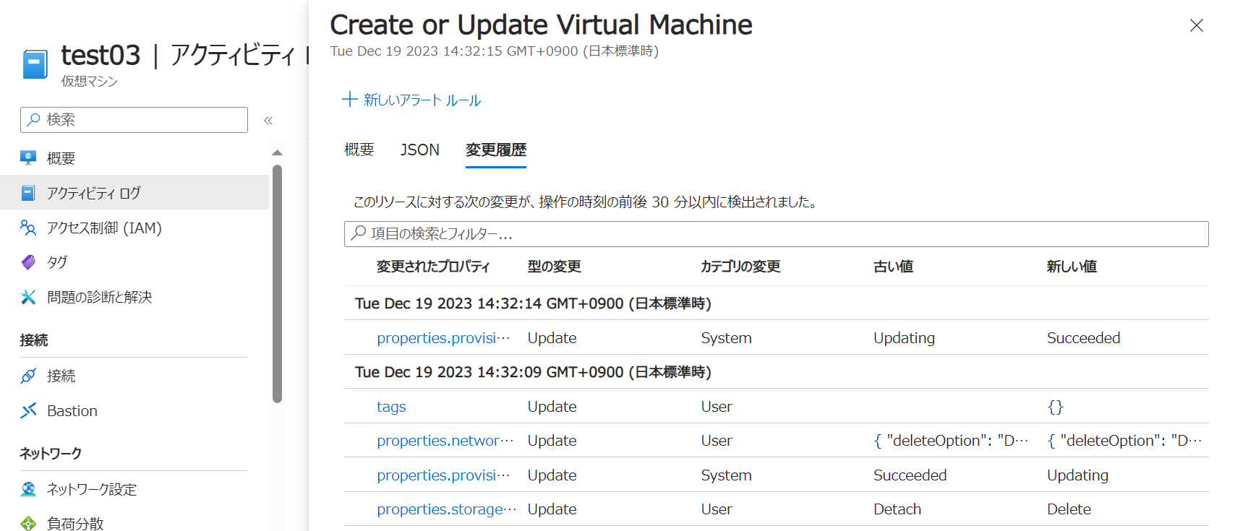
Task: Focus the sidebar 検索 search field
Action: [x=134, y=120]
